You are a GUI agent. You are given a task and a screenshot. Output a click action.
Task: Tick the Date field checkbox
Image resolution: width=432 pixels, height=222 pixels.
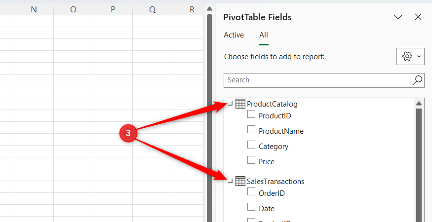pyautogui.click(x=251, y=207)
